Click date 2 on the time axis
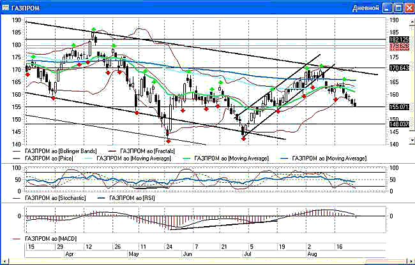The height and width of the screenshot is (265, 415). click(309, 247)
